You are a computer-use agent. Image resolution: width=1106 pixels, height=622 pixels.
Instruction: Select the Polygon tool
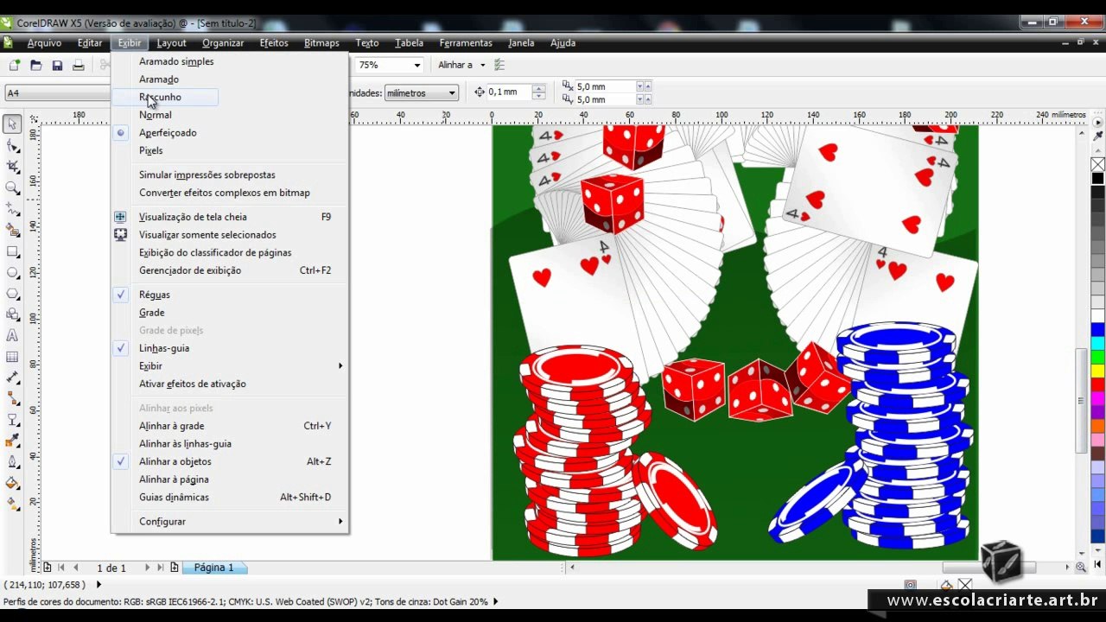12,294
